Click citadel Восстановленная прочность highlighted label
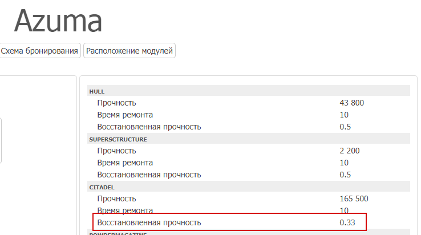421x235 pixels. click(149, 222)
